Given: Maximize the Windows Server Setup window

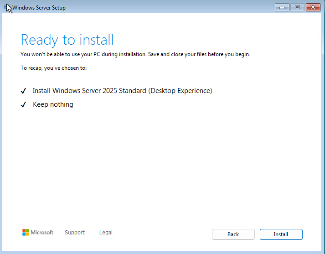Looking at the screenshot, I should pos(298,7).
